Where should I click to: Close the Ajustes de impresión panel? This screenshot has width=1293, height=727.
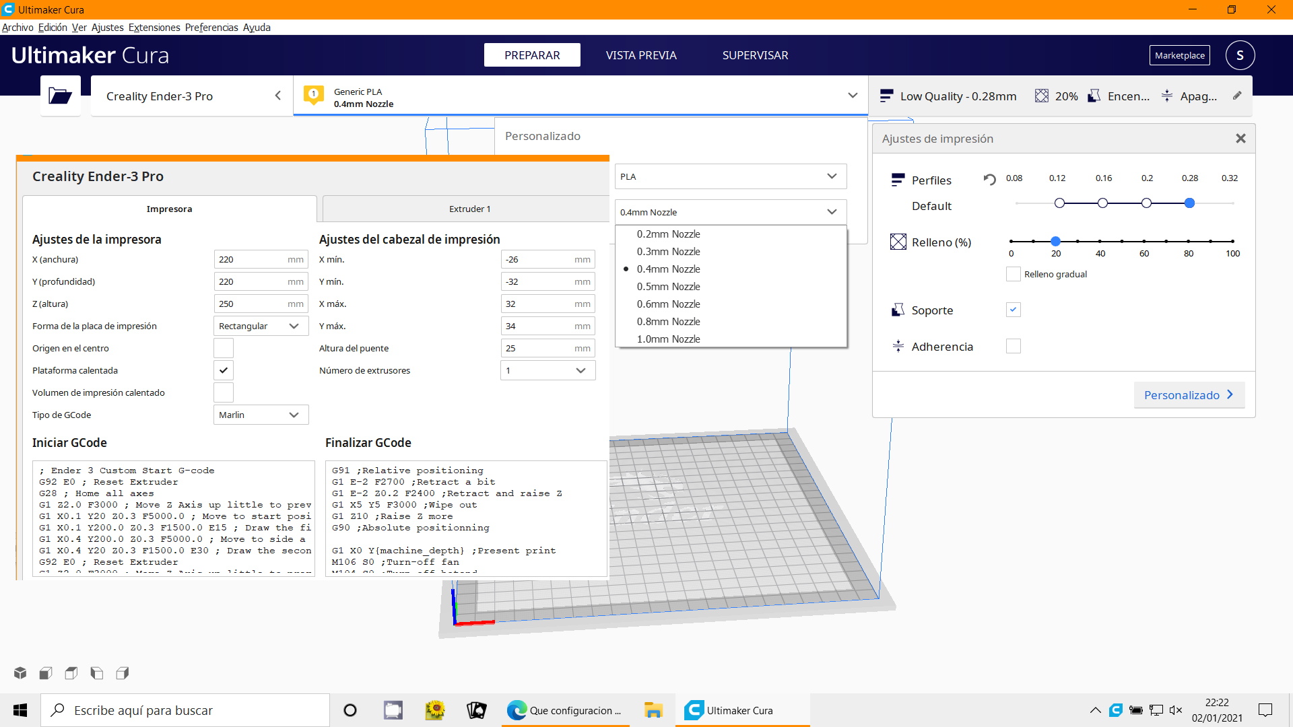pos(1240,139)
